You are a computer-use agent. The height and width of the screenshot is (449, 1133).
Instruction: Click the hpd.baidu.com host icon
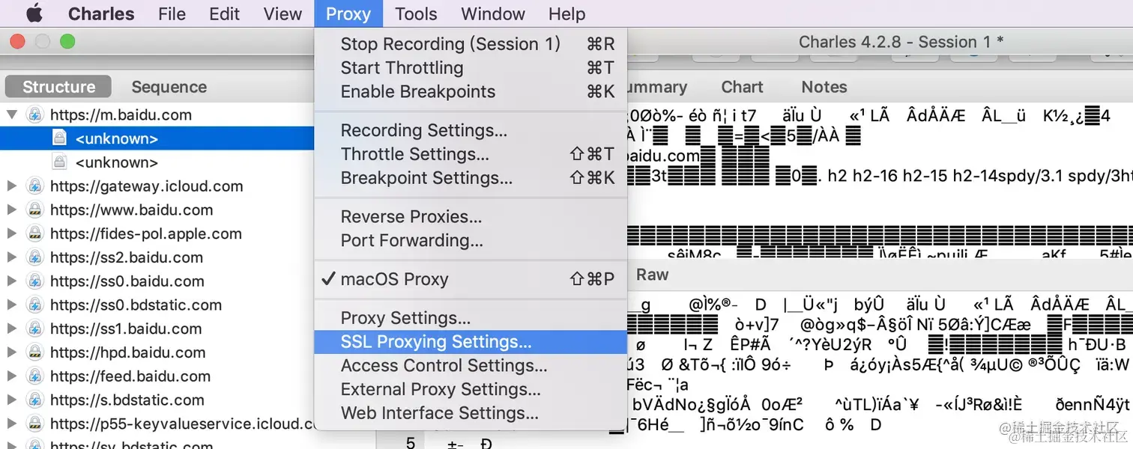click(x=34, y=352)
